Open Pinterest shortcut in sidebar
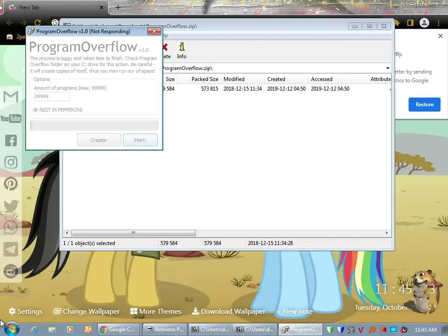This screenshot has height=336, width=448. point(11,184)
